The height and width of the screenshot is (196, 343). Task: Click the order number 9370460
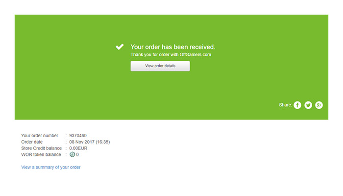point(78,135)
